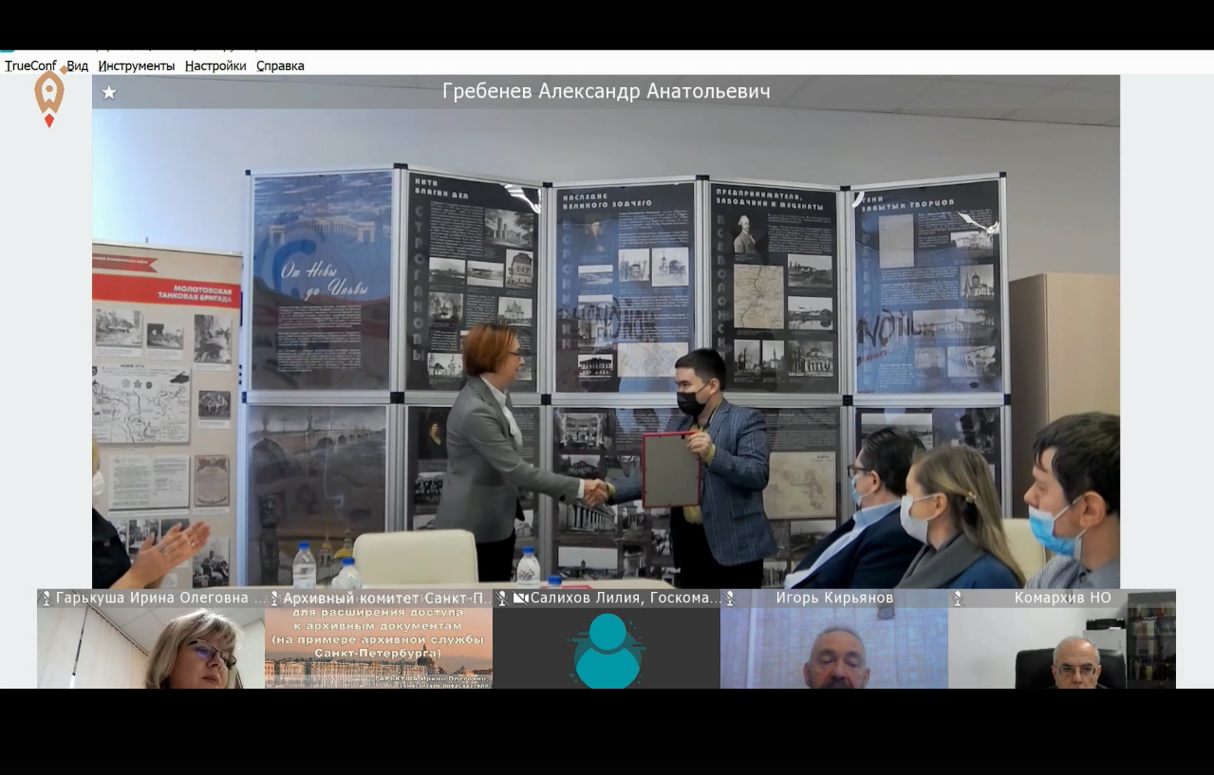Screen dimensions: 1214x775
Task: Click microphone icon beside Гарькуша Ирина Олеговна
Action: [x=46, y=599]
